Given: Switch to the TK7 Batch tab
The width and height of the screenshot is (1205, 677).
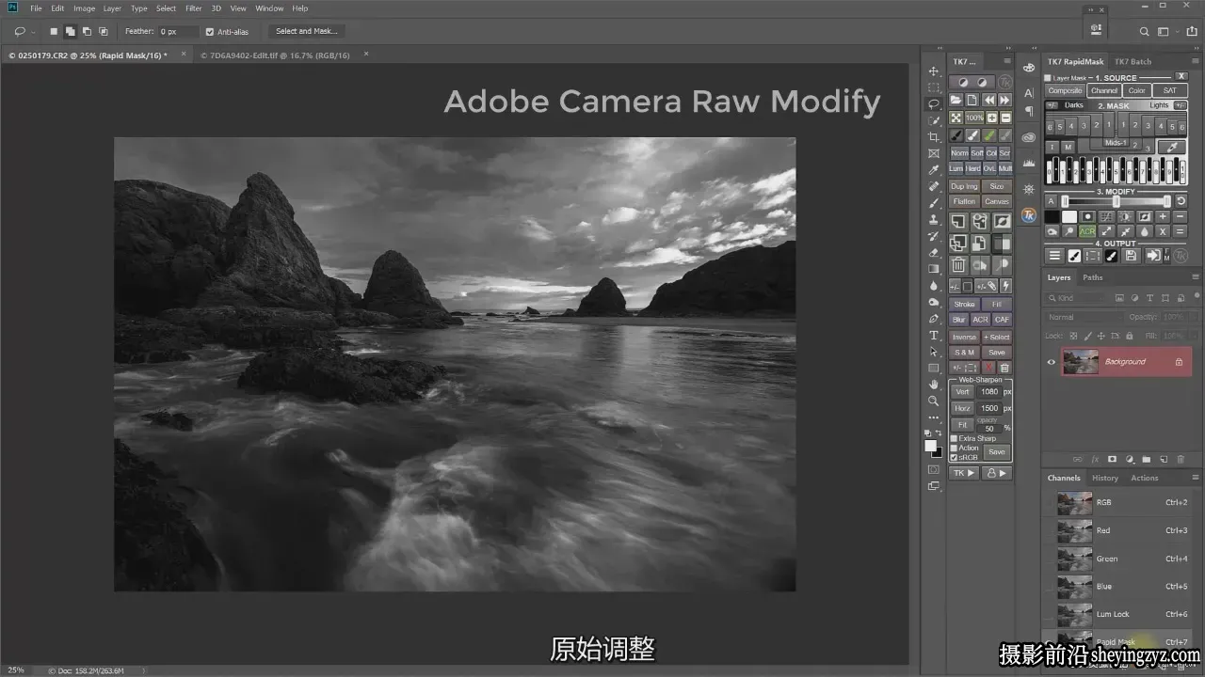Looking at the screenshot, I should (x=1133, y=62).
